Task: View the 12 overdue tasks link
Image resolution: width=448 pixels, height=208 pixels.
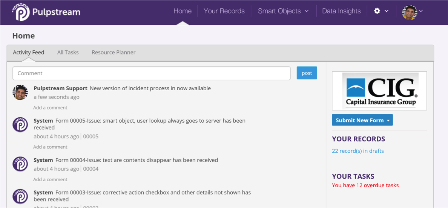Action: coord(365,185)
